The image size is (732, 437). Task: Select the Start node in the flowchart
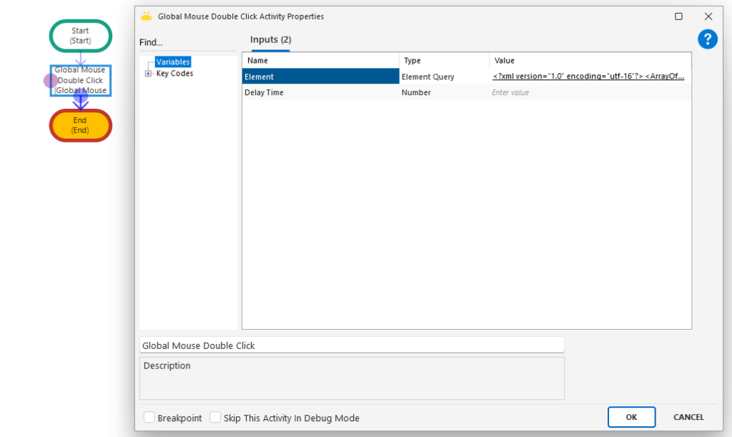(80, 36)
